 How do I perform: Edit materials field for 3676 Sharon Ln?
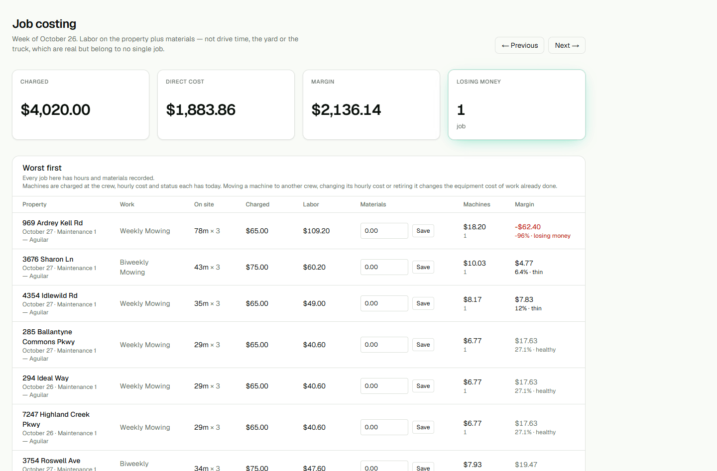(x=384, y=267)
